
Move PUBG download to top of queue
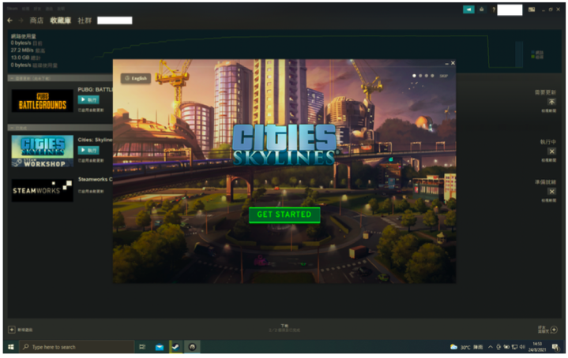551,102
